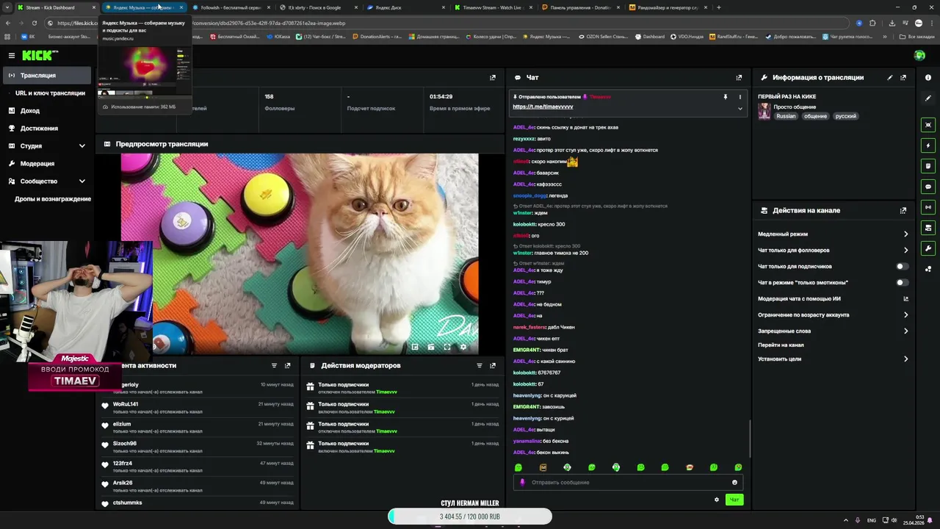Pop out the stream preview panel
Image resolution: width=940 pixels, height=529 pixels.
pyautogui.click(x=493, y=77)
